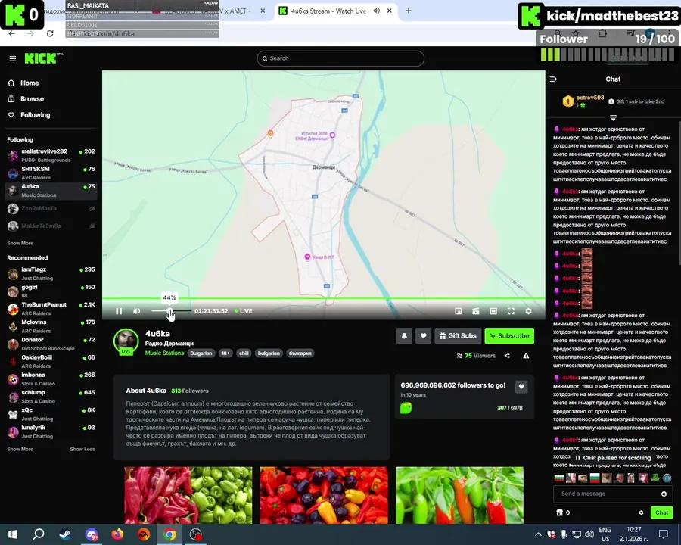Viewport: 681px width, 545px height.
Task: Open Music Stations category link
Action: tap(164, 353)
